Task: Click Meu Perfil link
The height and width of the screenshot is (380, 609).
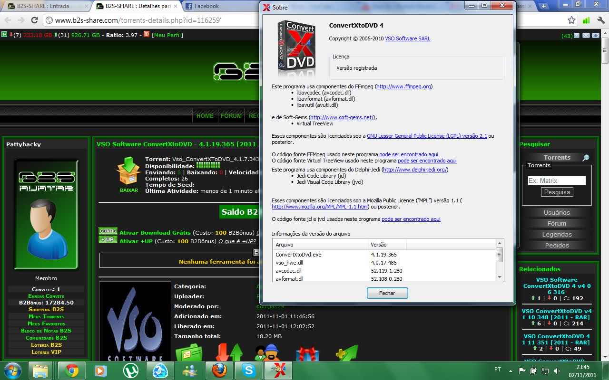Action: [x=167, y=35]
